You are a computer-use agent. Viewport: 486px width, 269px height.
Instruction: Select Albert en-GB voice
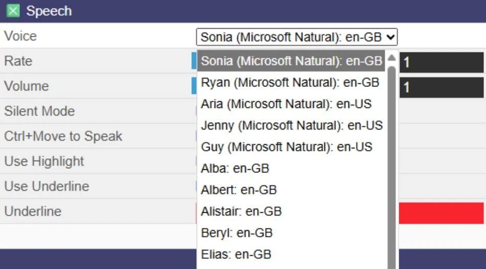click(x=292, y=190)
